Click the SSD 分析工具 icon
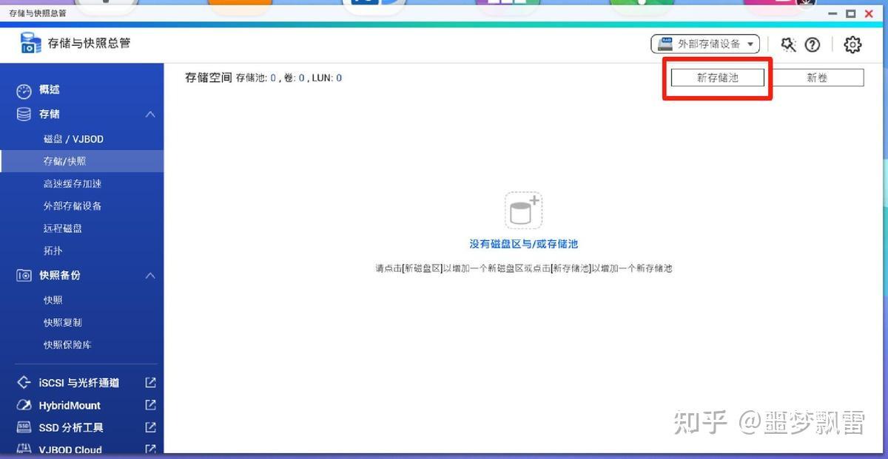Viewport: 888px width, 459px height. tap(24, 427)
